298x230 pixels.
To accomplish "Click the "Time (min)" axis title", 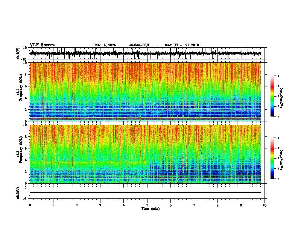I will [151, 209].
